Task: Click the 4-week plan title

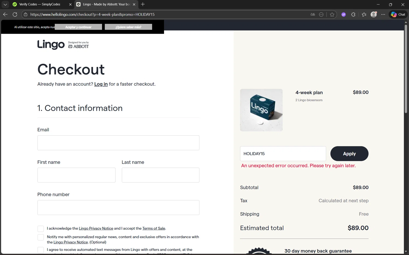Action: 309,92
